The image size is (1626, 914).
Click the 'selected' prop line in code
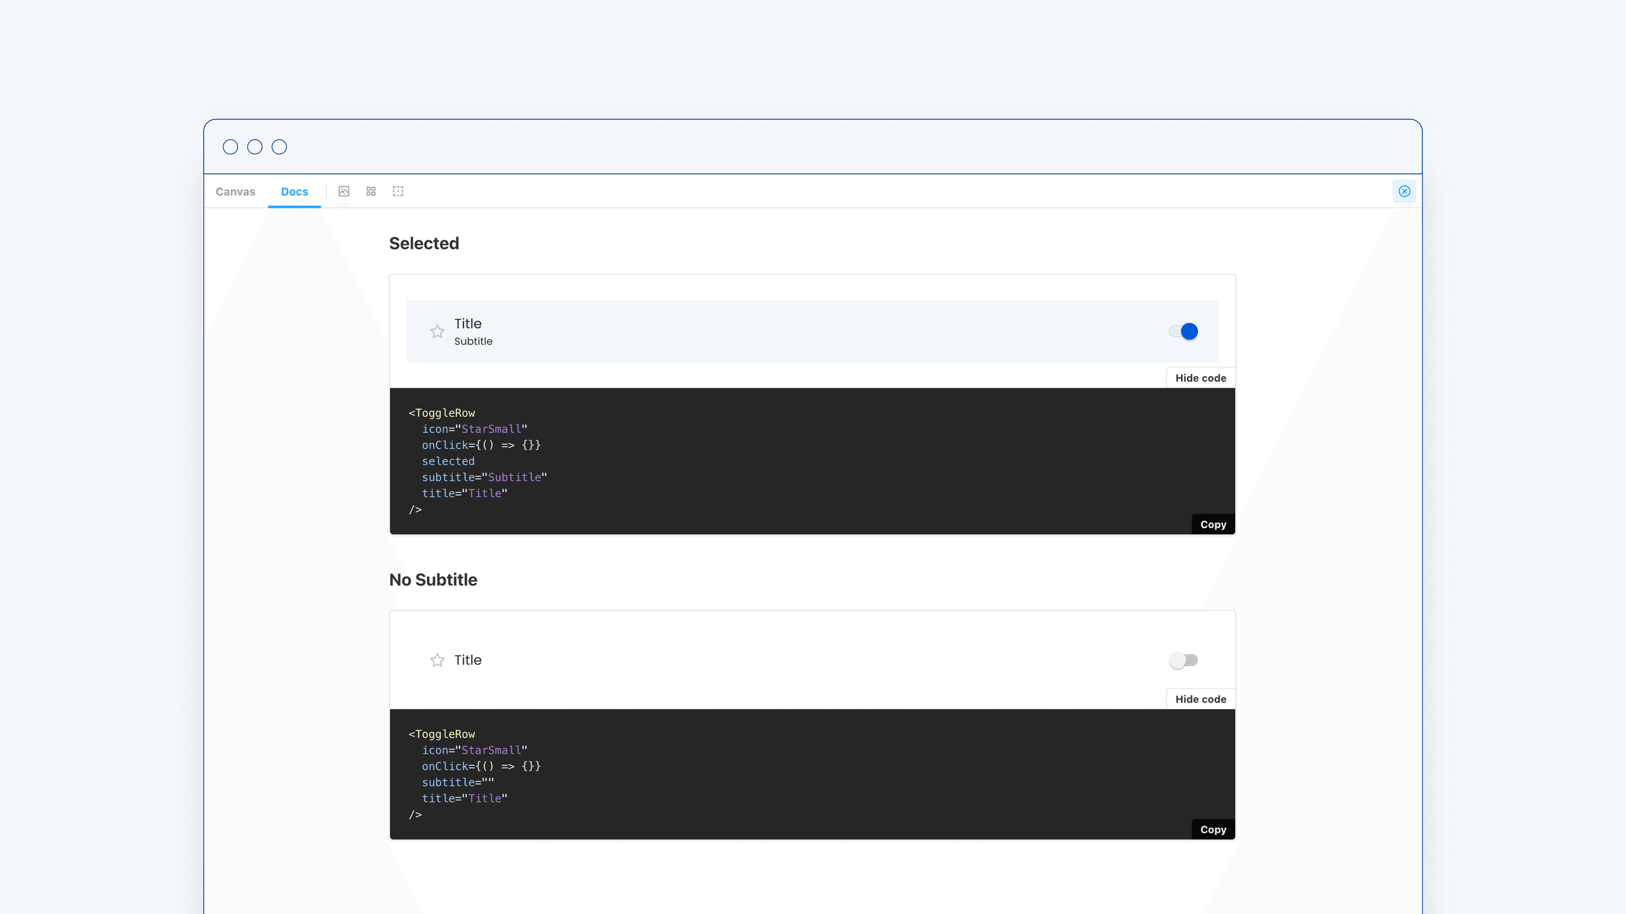click(448, 461)
